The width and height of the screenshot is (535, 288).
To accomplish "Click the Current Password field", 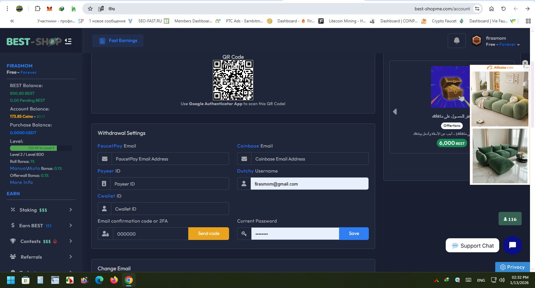I will coord(295,234).
